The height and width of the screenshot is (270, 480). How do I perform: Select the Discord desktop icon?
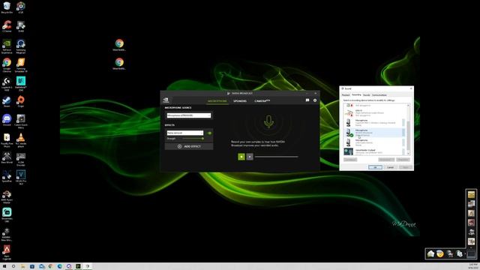[7, 120]
